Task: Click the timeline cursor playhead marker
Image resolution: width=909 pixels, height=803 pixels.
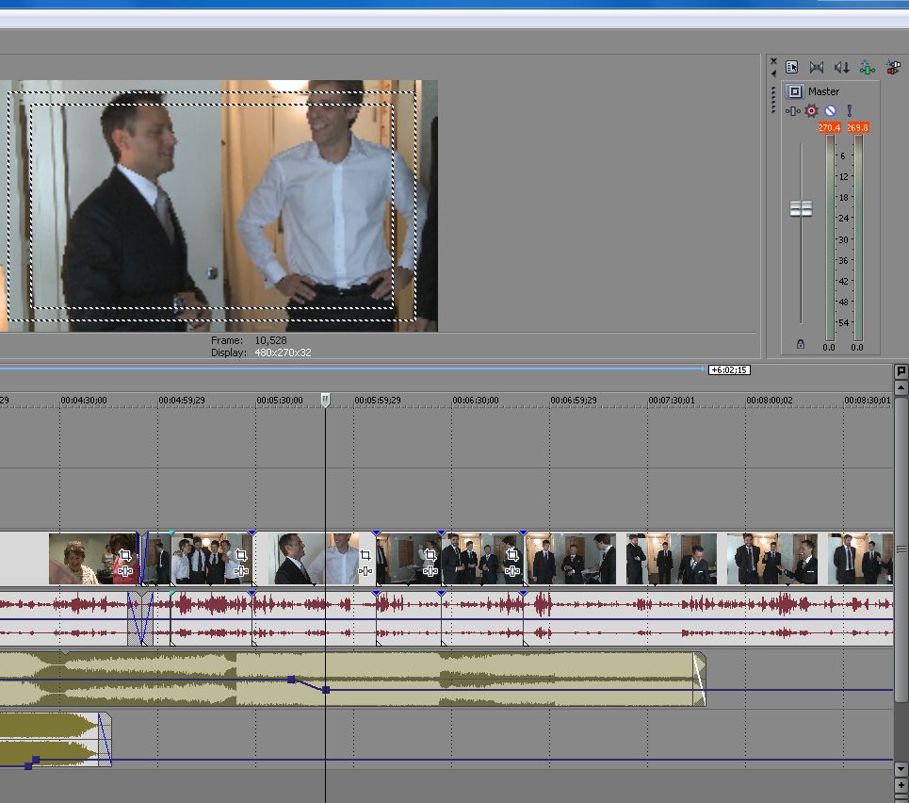Action: pos(325,400)
